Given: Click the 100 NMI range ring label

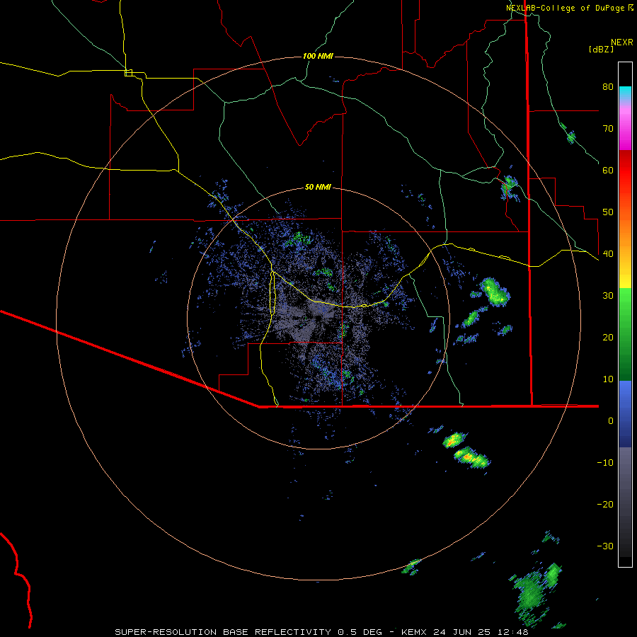Looking at the screenshot, I should tap(318, 56).
